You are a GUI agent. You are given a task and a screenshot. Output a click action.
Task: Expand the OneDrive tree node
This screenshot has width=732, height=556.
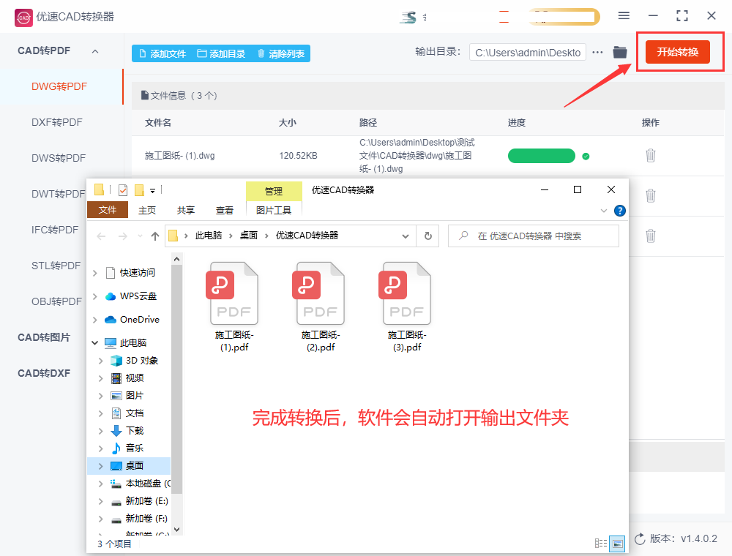coord(94,320)
